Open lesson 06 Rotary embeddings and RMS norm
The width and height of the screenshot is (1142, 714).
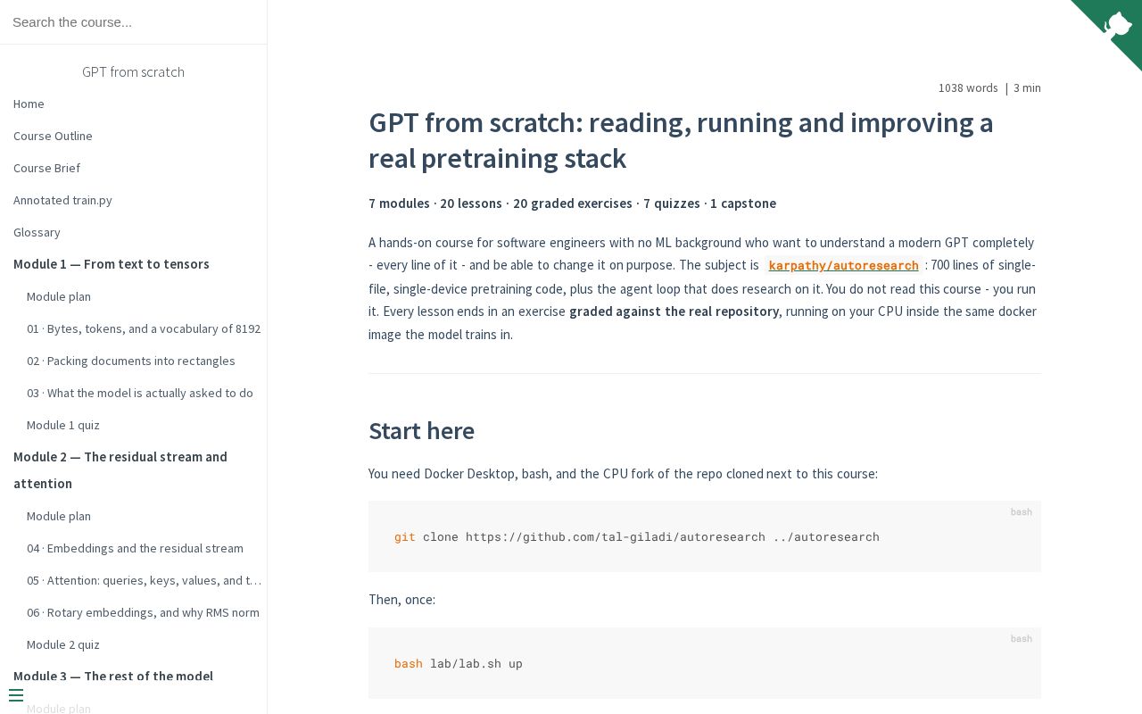coord(143,612)
